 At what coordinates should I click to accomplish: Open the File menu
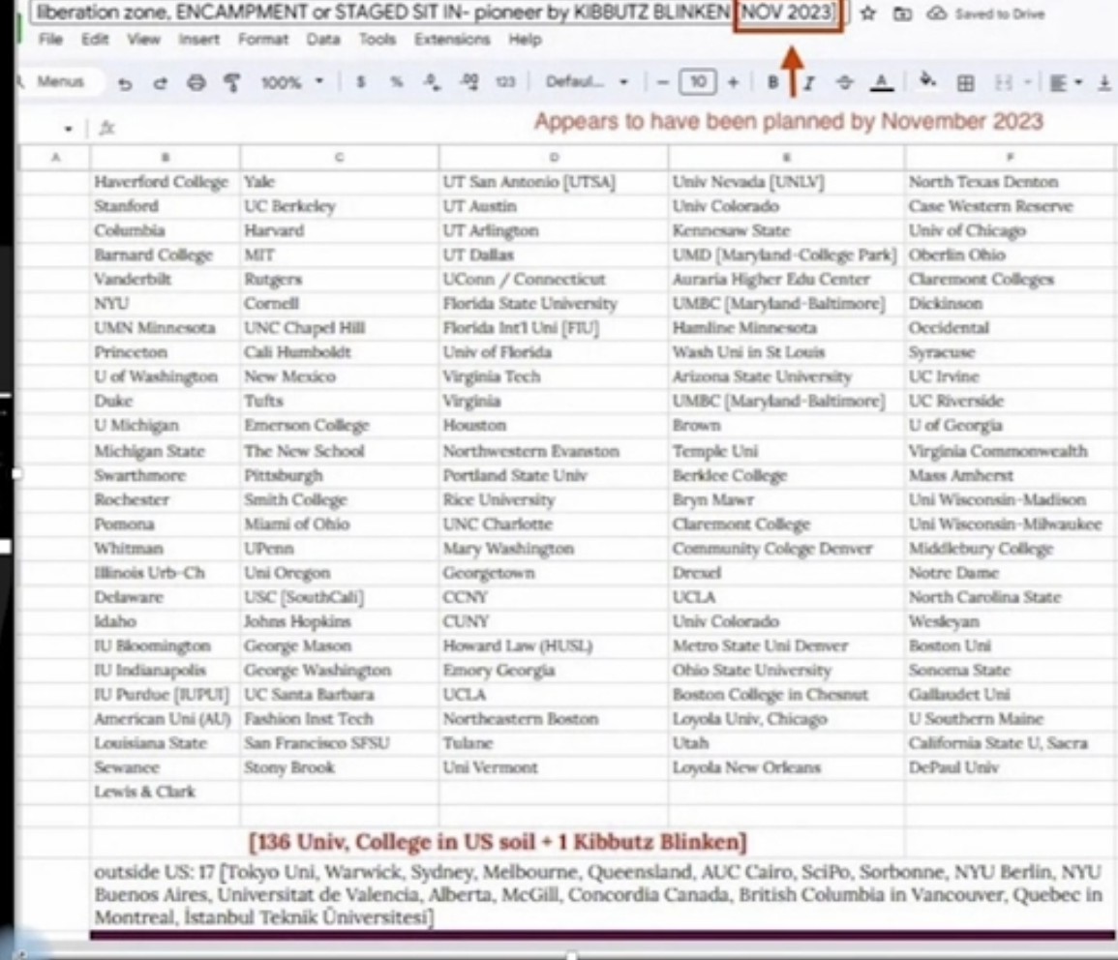[x=50, y=40]
